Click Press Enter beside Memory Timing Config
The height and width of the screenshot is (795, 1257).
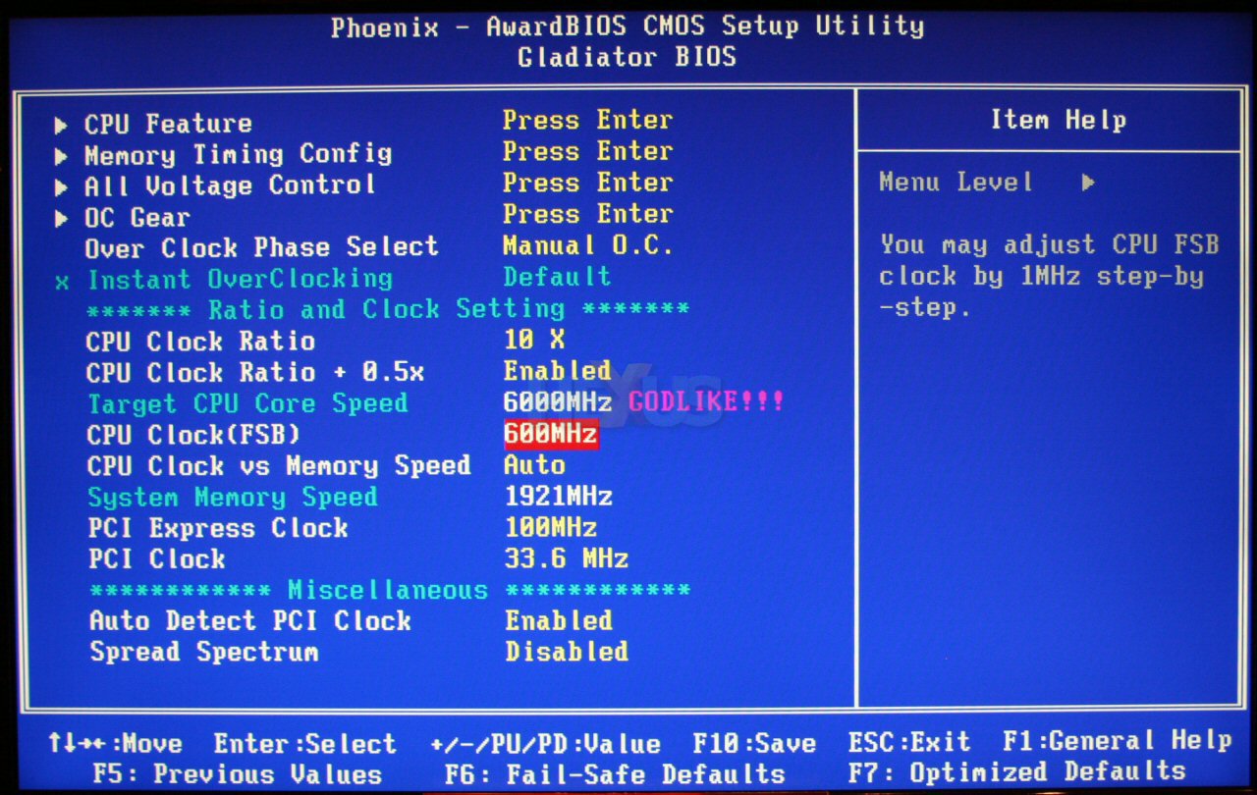pos(587,152)
